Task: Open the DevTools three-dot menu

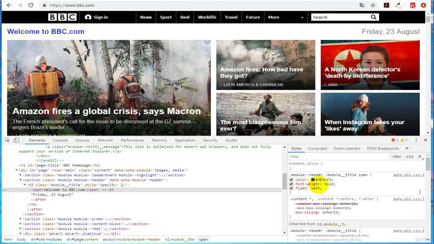Action: (x=416, y=140)
